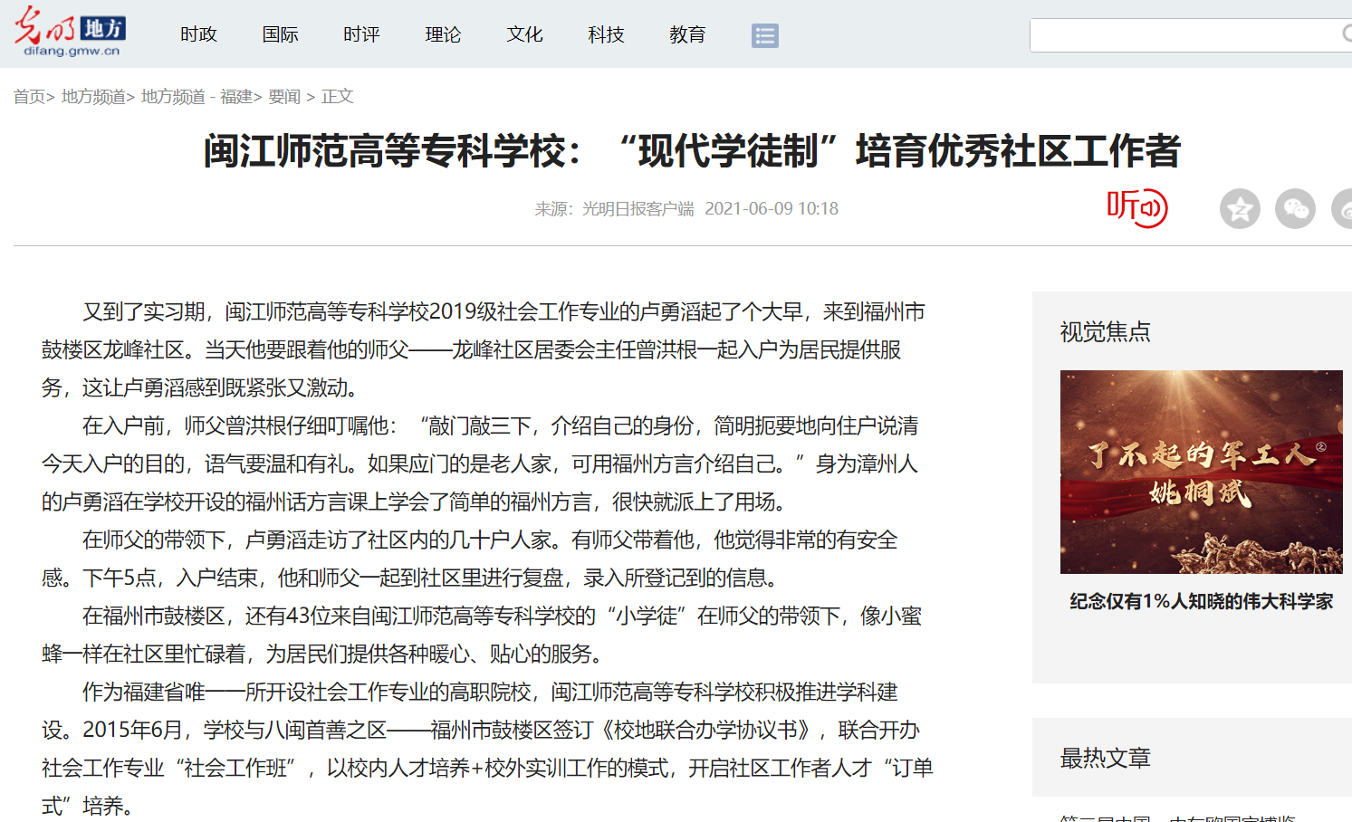1352x822 pixels.
Task: Visit the 科技 channel
Action: pyautogui.click(x=606, y=34)
